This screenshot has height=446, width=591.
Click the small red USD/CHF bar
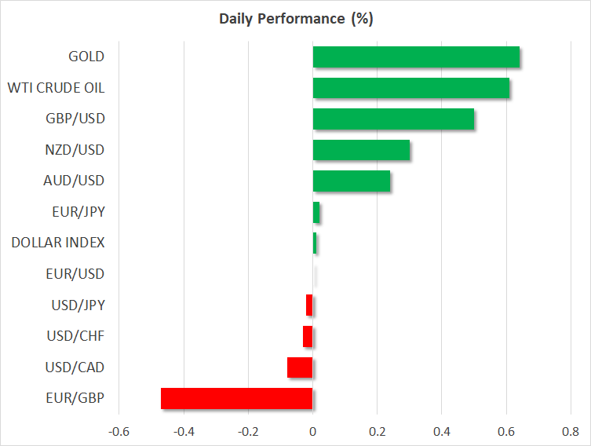tap(308, 336)
